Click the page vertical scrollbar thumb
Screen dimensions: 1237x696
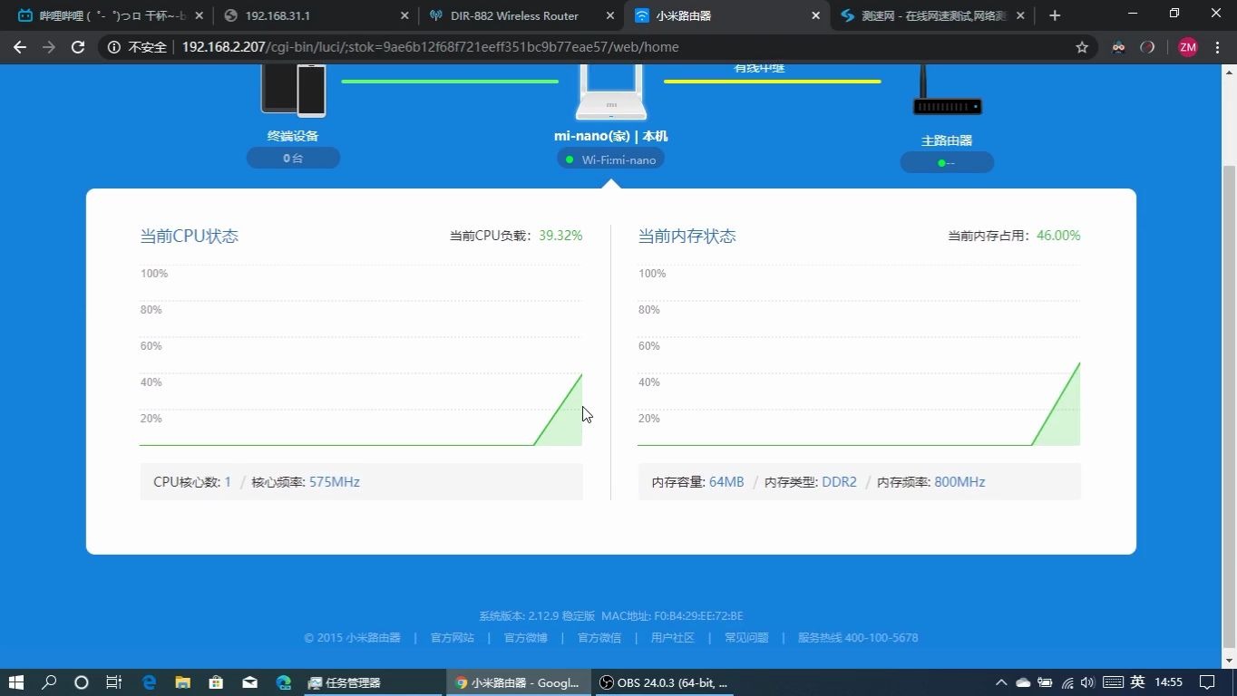coord(1230,405)
